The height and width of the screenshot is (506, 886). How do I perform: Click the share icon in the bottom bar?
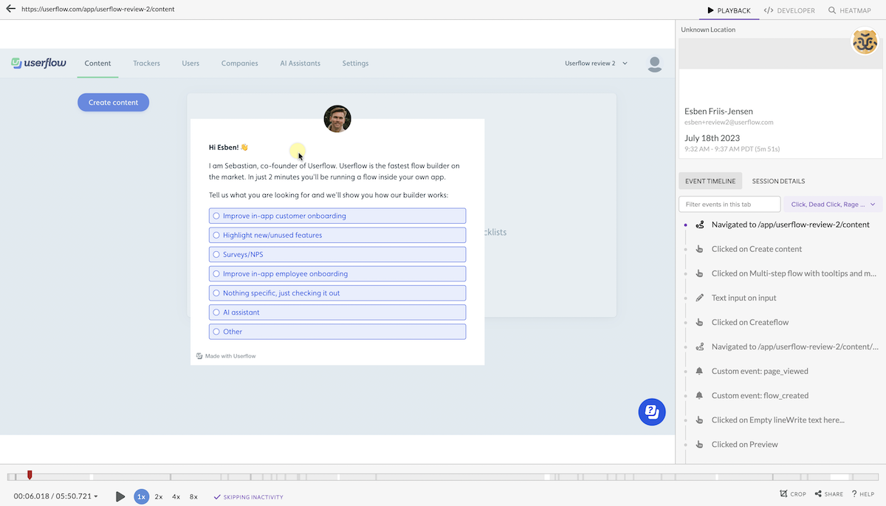(818, 494)
